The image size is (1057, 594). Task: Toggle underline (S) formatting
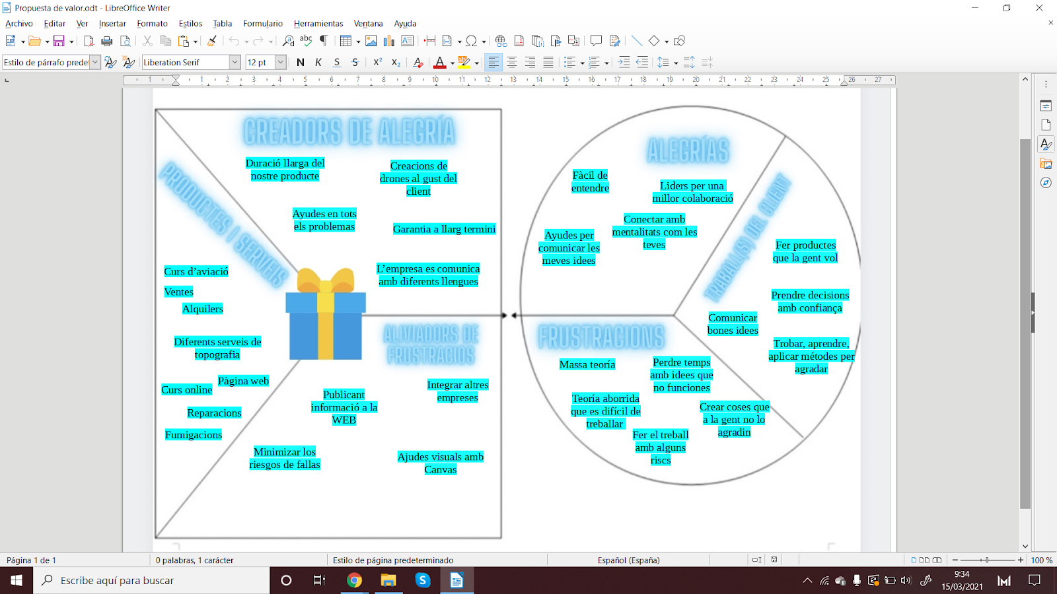(x=337, y=62)
